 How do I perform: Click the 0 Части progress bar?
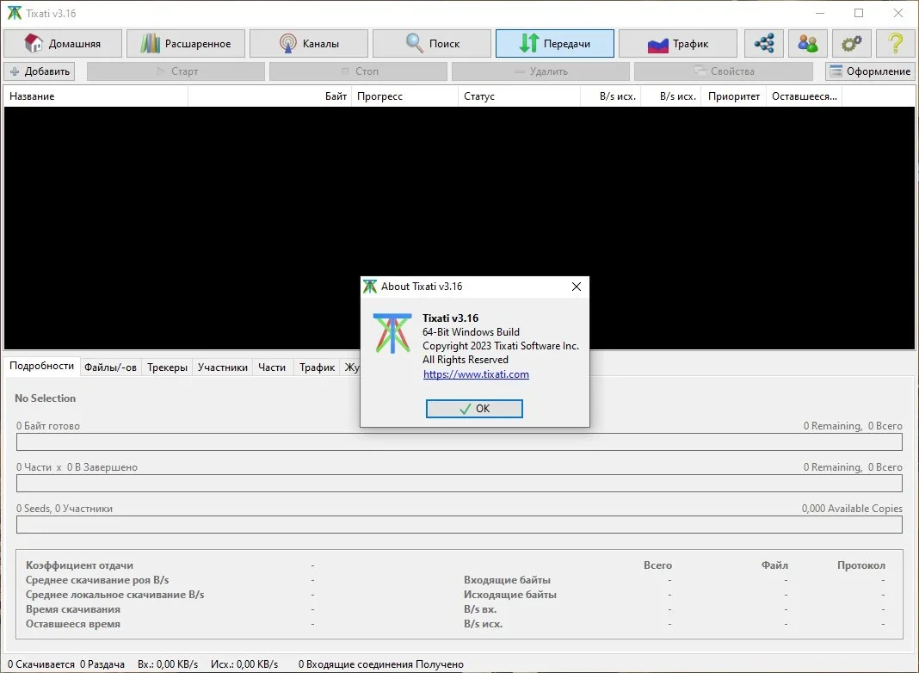(x=459, y=483)
